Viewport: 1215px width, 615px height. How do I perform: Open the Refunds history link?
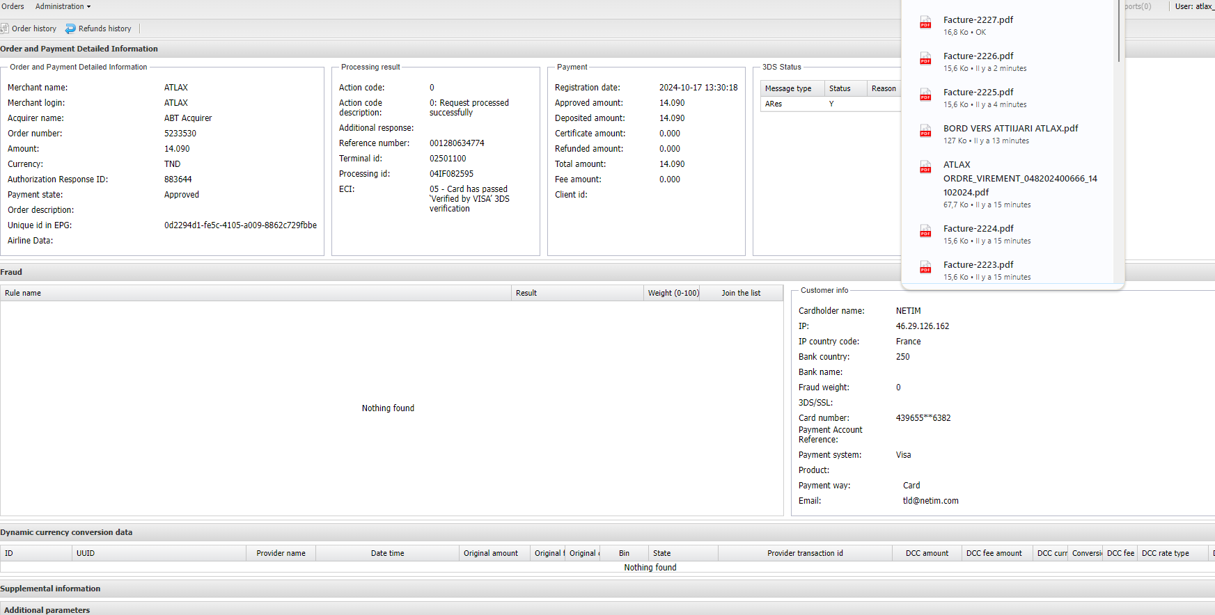click(x=104, y=29)
